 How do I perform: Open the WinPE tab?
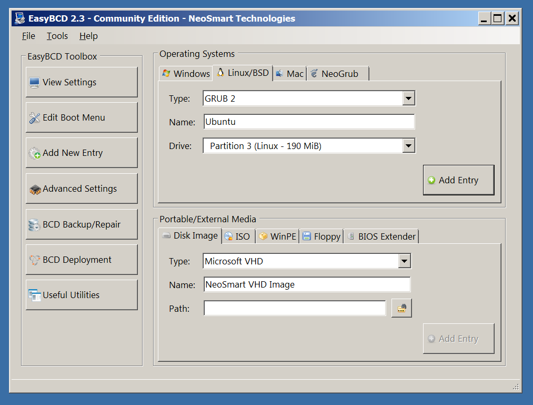(x=277, y=236)
